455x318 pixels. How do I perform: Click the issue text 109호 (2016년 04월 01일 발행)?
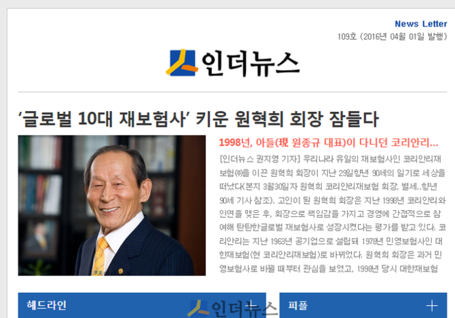pos(392,37)
